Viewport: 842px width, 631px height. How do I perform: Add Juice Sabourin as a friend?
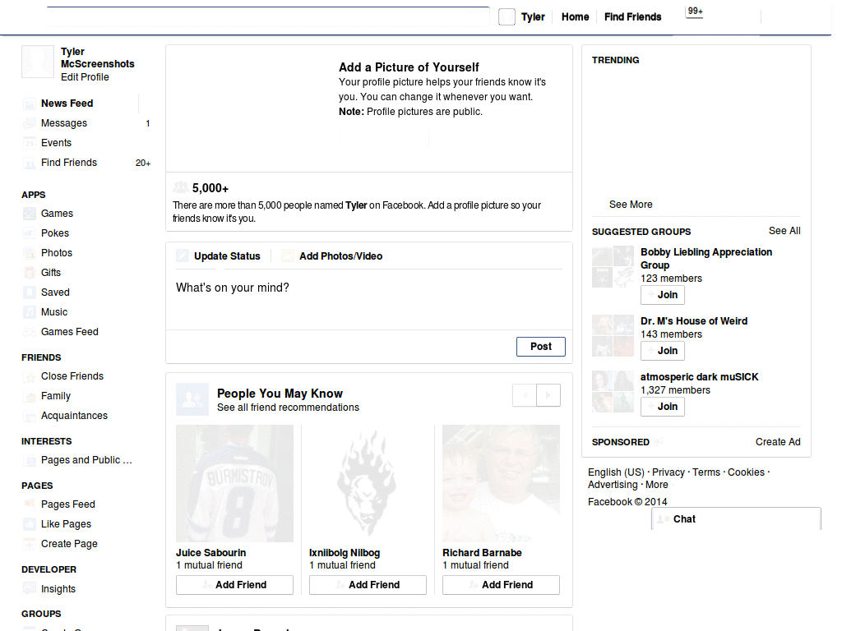pyautogui.click(x=234, y=584)
